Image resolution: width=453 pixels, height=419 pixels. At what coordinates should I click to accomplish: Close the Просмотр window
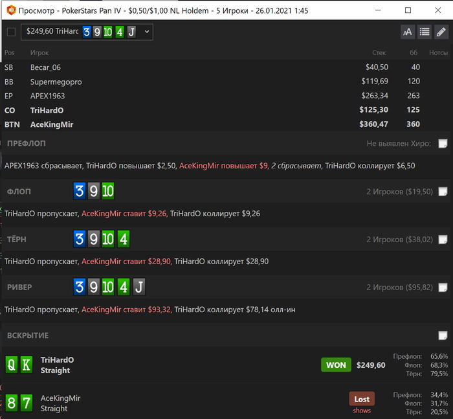point(438,10)
